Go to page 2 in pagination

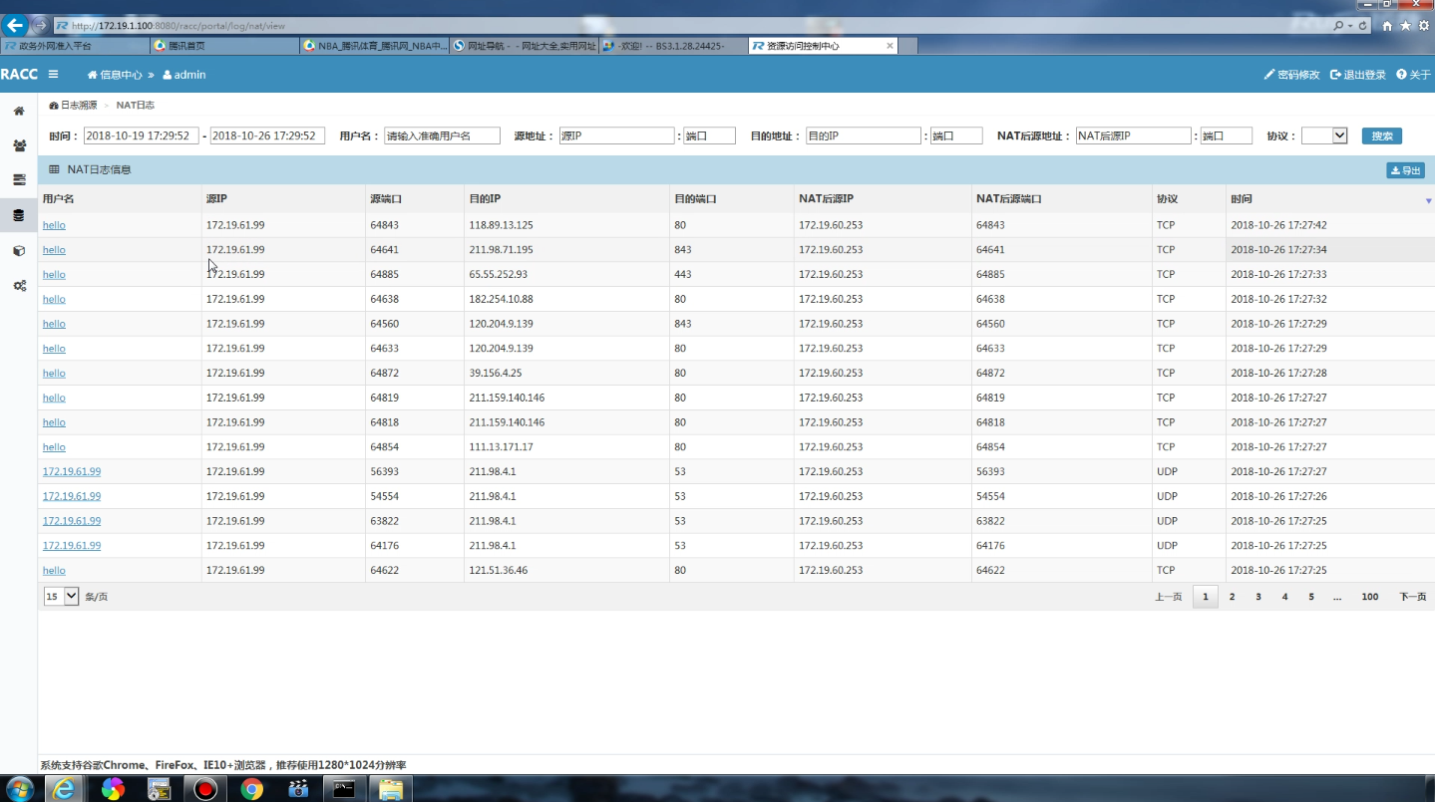click(x=1232, y=597)
